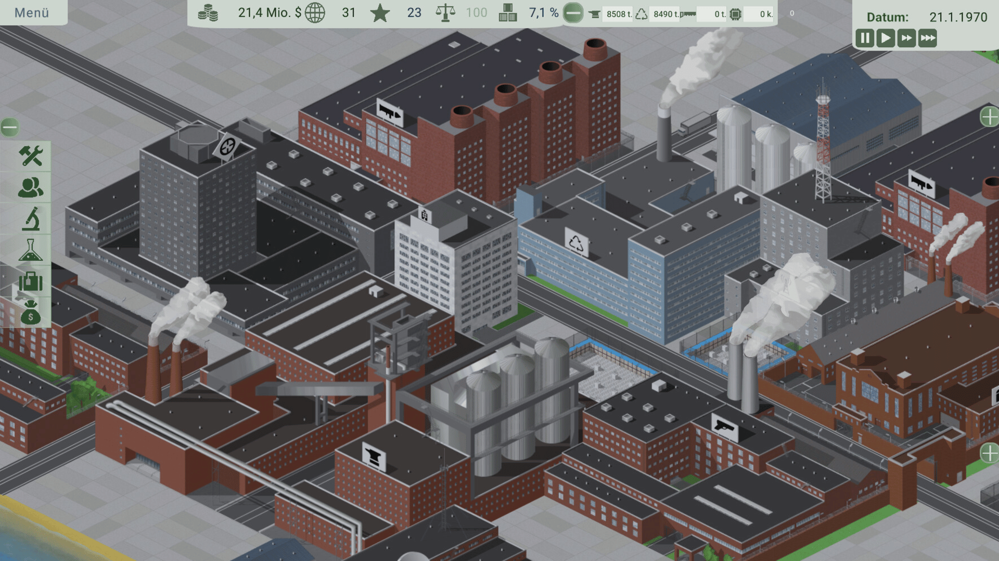
Task: Click the chemistry flask icon
Action: 31,250
